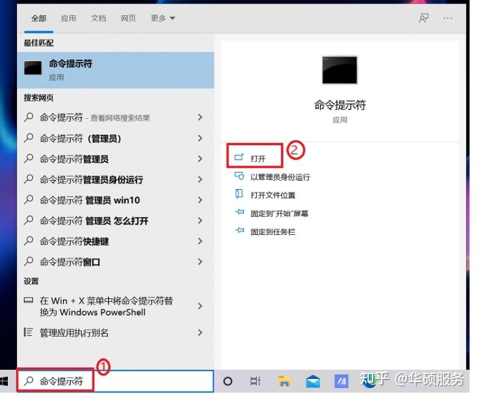Click the large 命令提示符 preview thumbnail
Image resolution: width=477 pixels, height=399 pixels.
[340, 70]
